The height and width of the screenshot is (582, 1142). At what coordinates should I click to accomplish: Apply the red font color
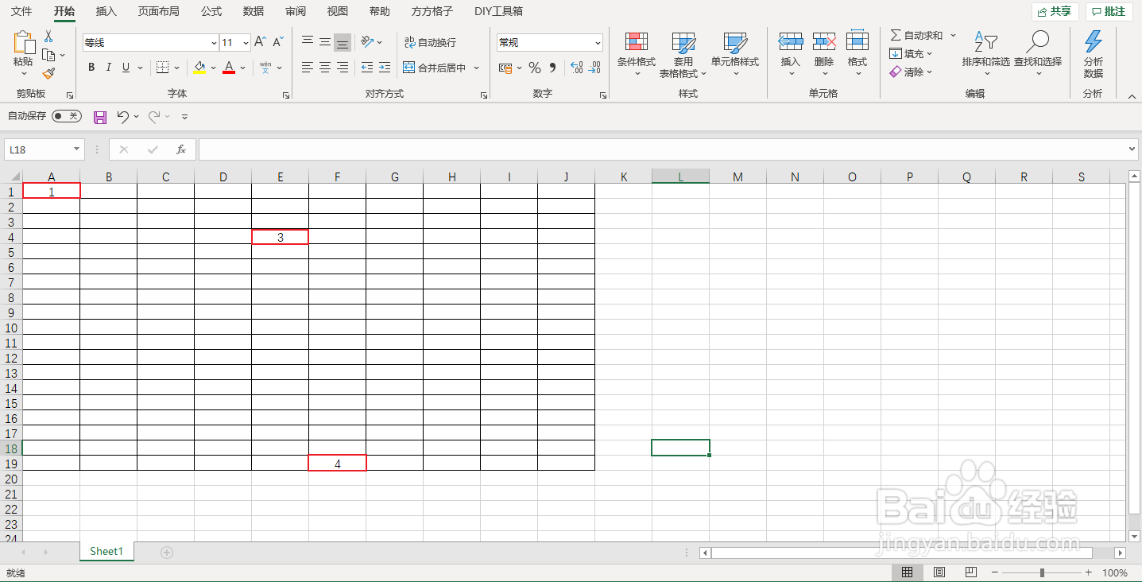pyautogui.click(x=229, y=68)
